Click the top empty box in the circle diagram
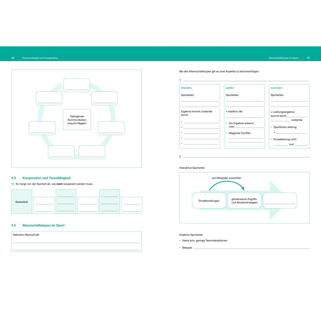 tap(76, 85)
